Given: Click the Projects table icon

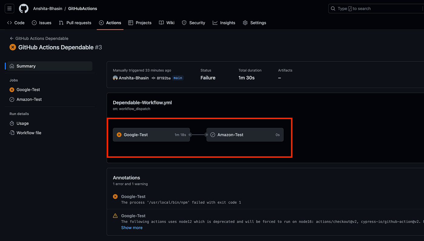Looking at the screenshot, I should click(131, 23).
